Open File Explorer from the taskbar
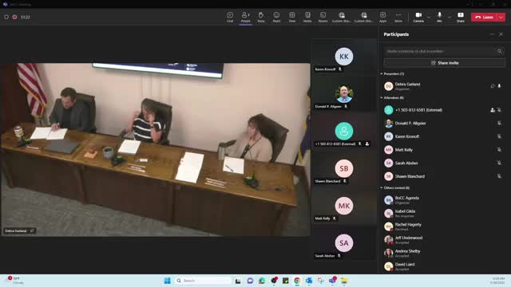Screen dimensions: 511x287 click(x=344, y=281)
